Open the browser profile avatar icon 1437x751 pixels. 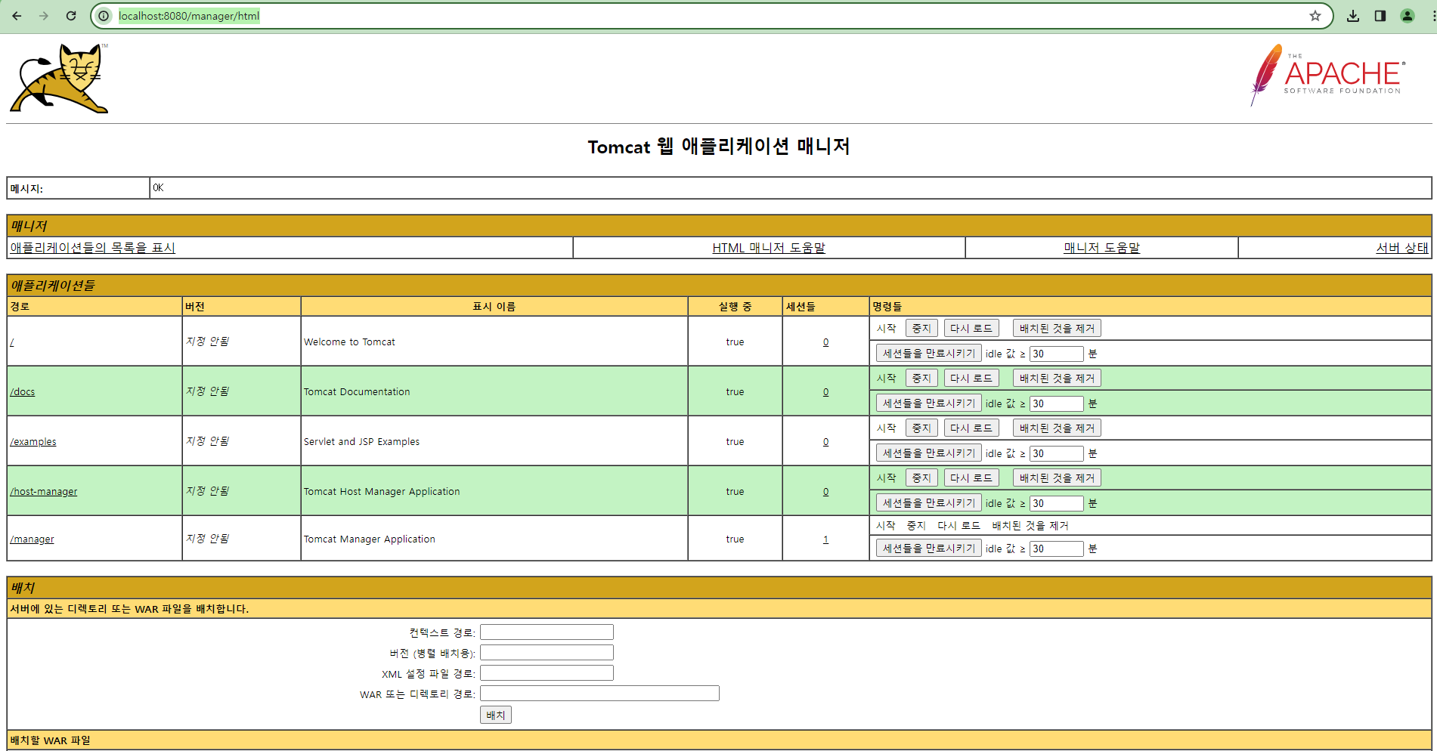pos(1408,16)
